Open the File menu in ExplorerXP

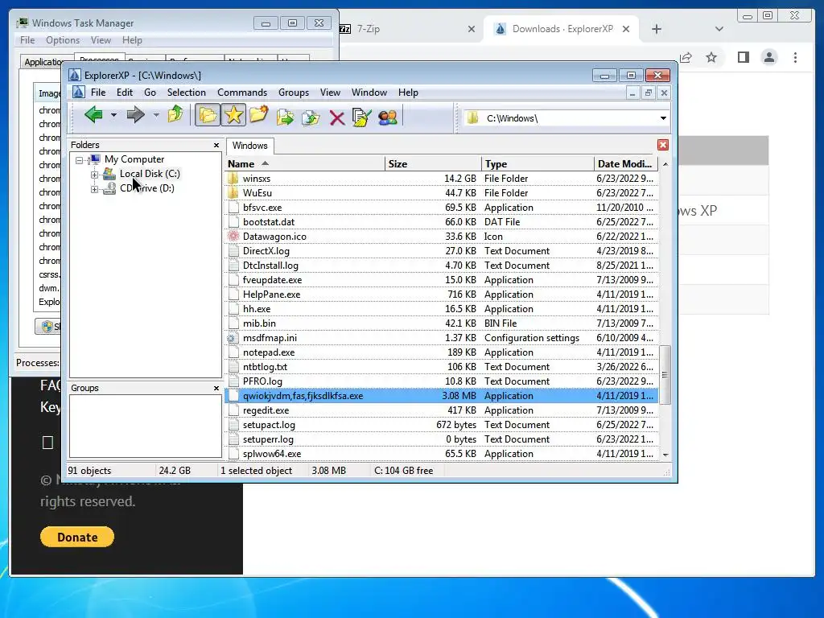pos(98,93)
